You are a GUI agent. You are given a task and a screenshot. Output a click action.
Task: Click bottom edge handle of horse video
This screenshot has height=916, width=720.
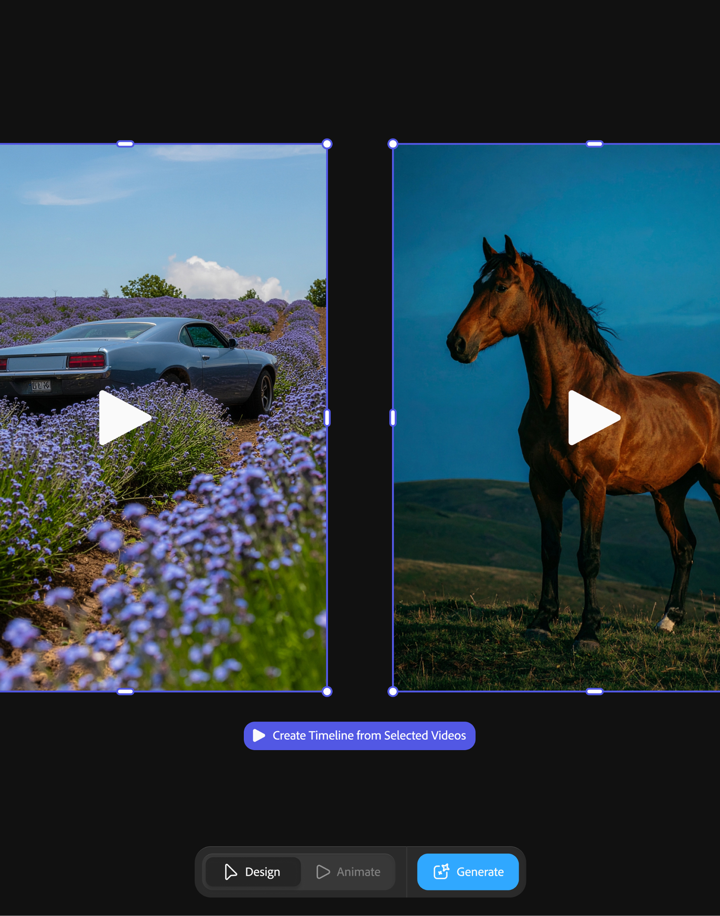pos(594,691)
